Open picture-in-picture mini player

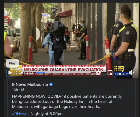[110, 73]
